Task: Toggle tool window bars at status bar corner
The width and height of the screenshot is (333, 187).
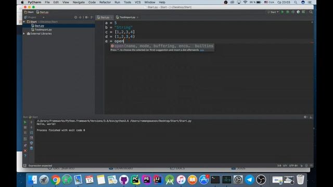Action: pos(25,166)
